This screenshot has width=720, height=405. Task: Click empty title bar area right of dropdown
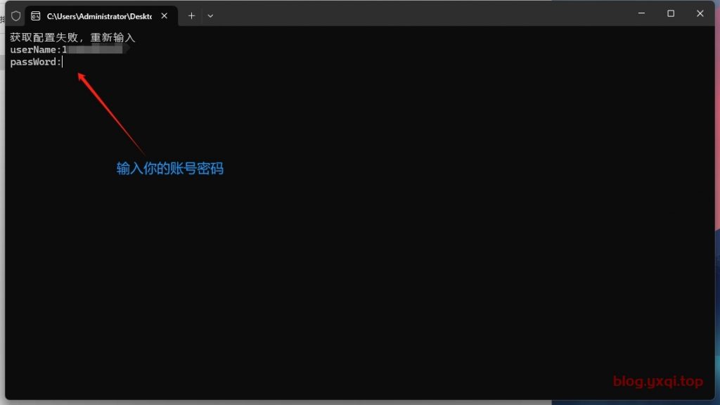tap(422, 14)
